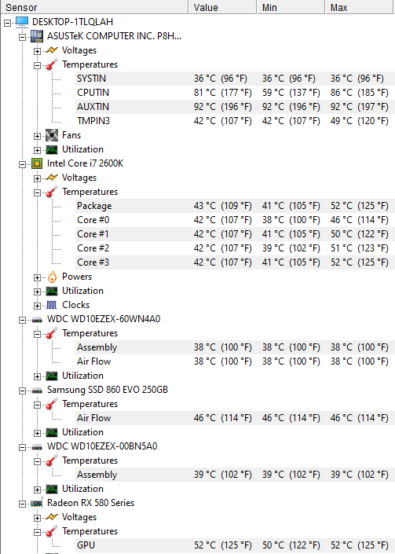Click the motherboard Fans icon
This screenshot has height=554, width=395.
[52, 135]
